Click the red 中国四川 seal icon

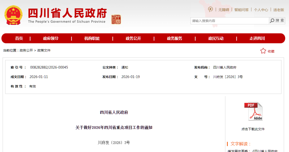click(116, 20)
